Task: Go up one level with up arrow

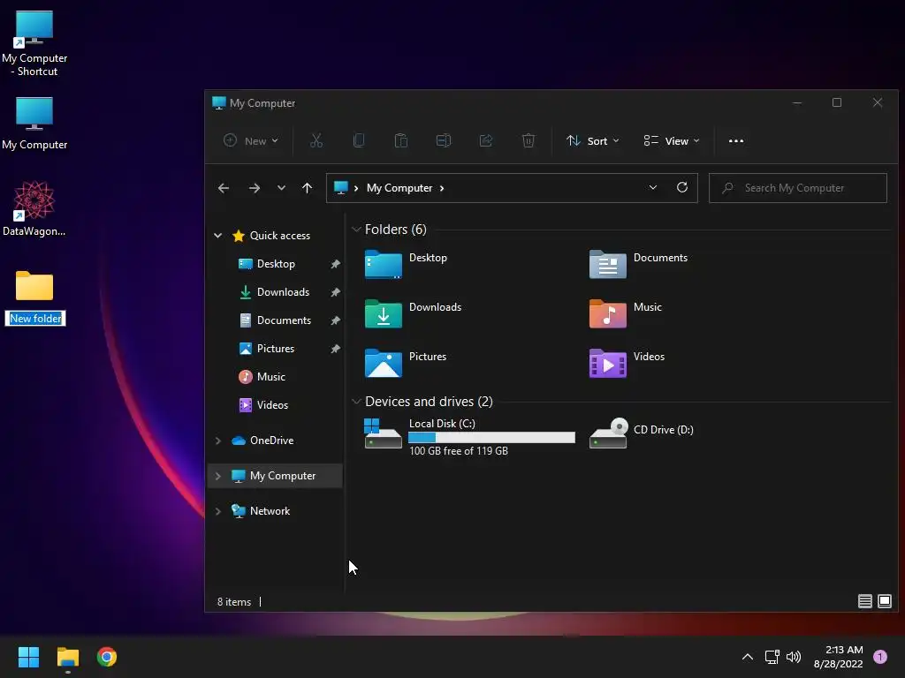Action: (307, 188)
